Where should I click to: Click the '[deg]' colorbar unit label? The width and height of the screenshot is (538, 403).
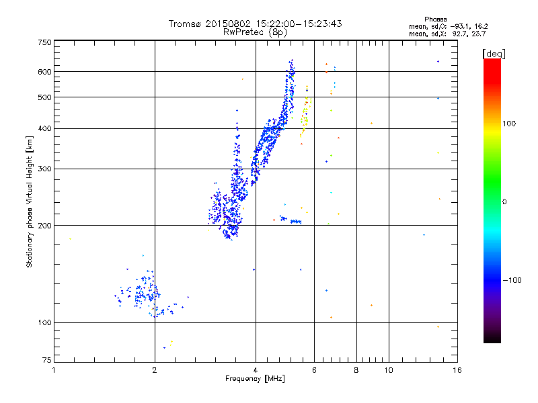point(494,54)
